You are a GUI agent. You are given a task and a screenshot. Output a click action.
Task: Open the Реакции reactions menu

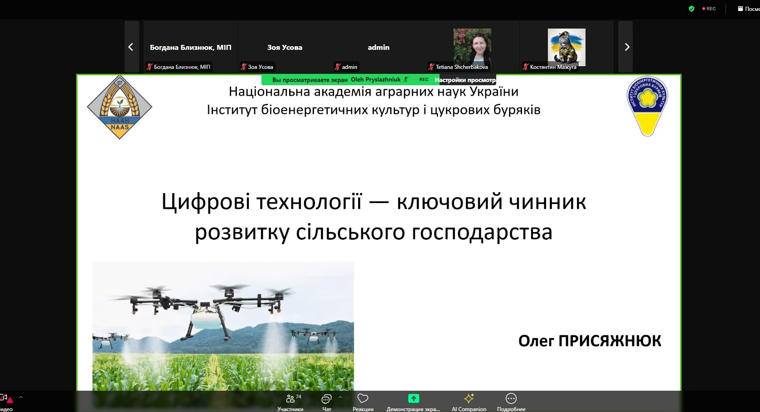pyautogui.click(x=363, y=402)
